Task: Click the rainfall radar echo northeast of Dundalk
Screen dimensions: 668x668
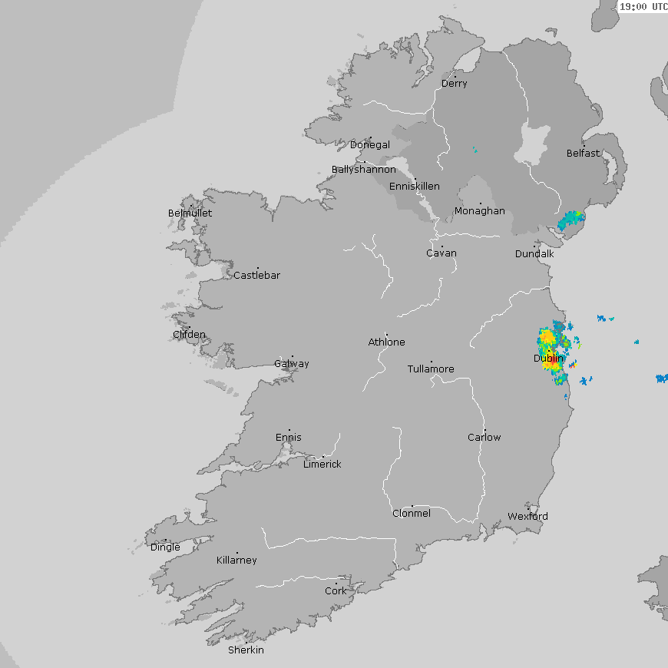Action: click(570, 220)
